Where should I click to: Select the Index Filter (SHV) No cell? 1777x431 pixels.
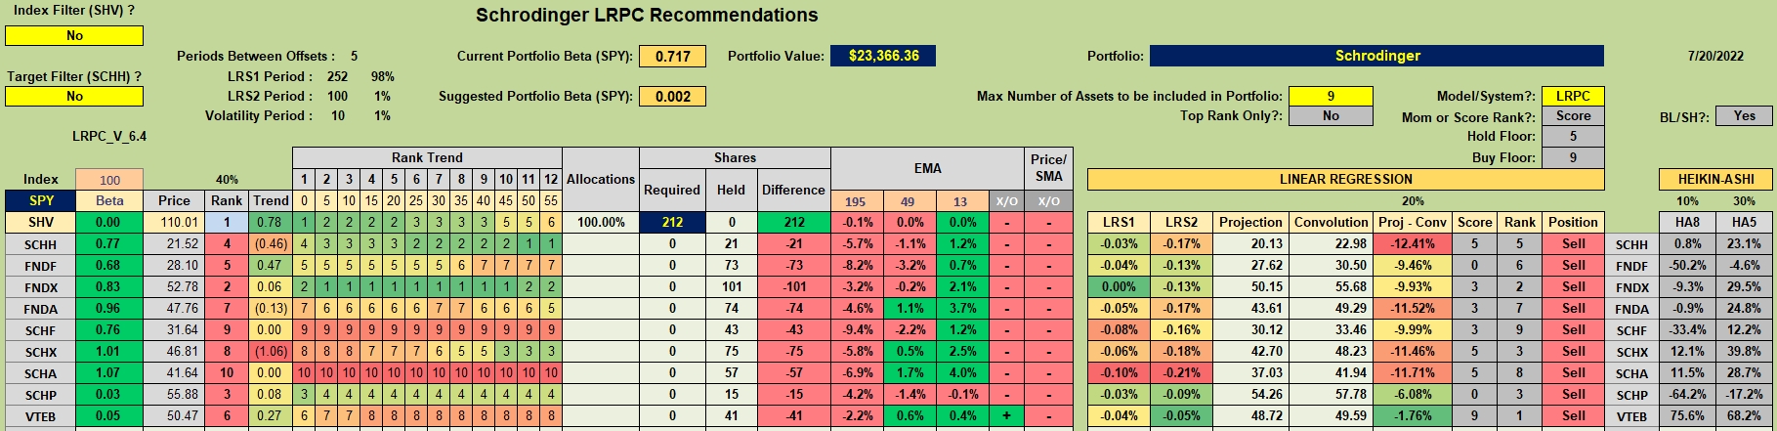point(74,35)
